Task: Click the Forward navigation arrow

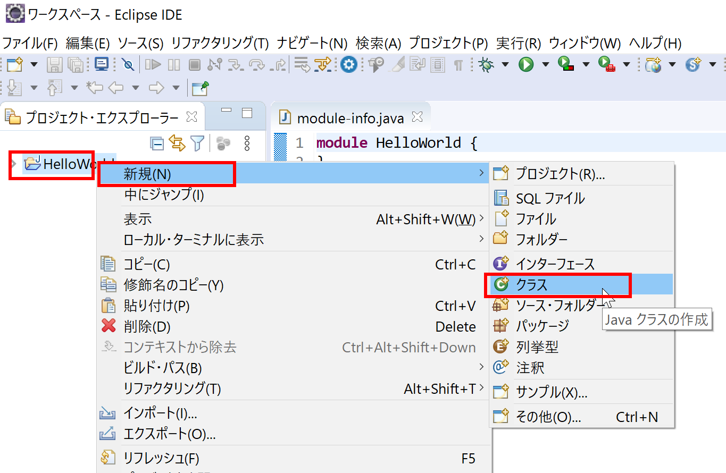Action: 156,87
